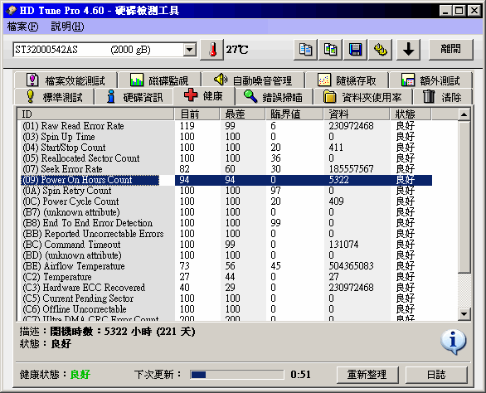Select the (03) Spin Up Time row
Image resolution: width=486 pixels, height=393 pixels.
click(226, 137)
